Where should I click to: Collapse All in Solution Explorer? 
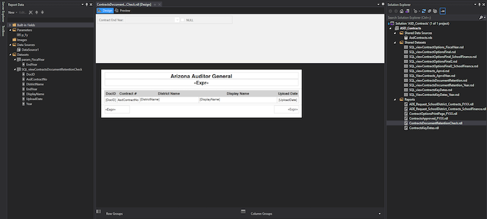(x=429, y=11)
